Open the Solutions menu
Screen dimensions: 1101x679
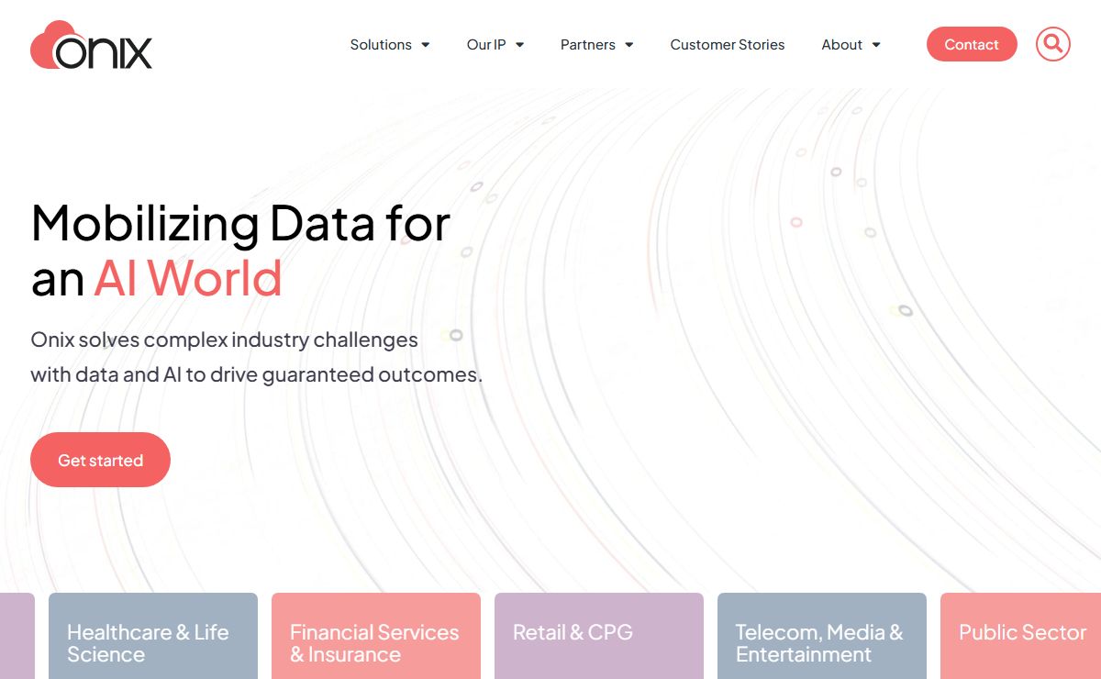(381, 45)
